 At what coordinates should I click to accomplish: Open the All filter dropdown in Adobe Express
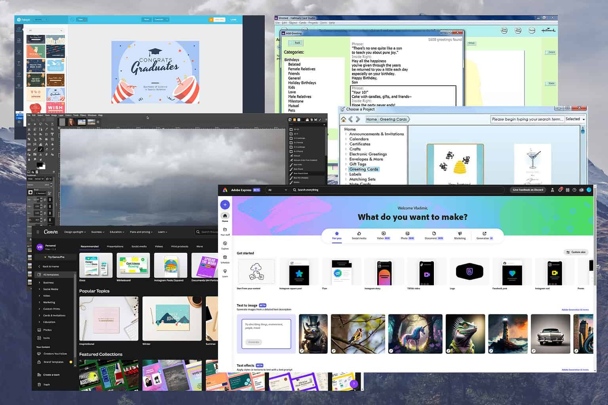tap(277, 190)
